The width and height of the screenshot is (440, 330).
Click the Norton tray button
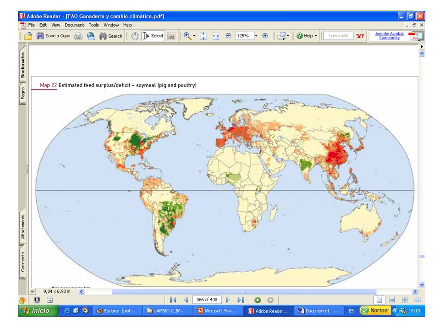pos(375,311)
